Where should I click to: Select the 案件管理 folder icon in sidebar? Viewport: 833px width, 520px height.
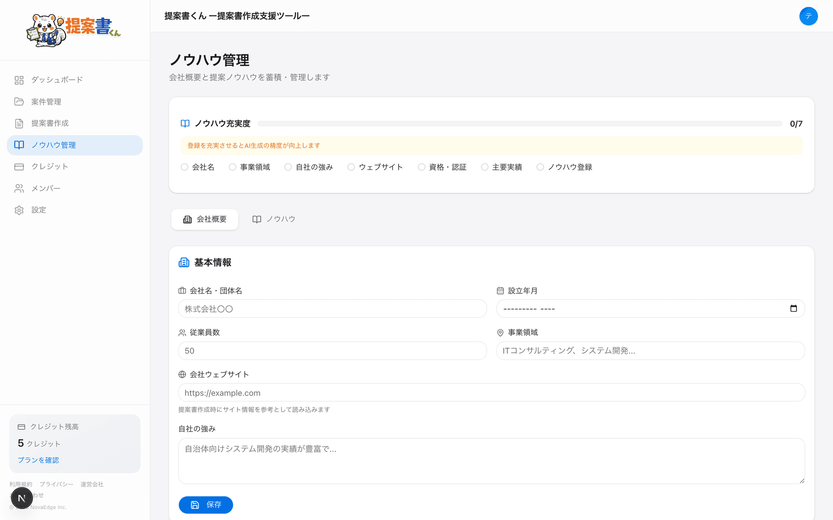[19, 101]
